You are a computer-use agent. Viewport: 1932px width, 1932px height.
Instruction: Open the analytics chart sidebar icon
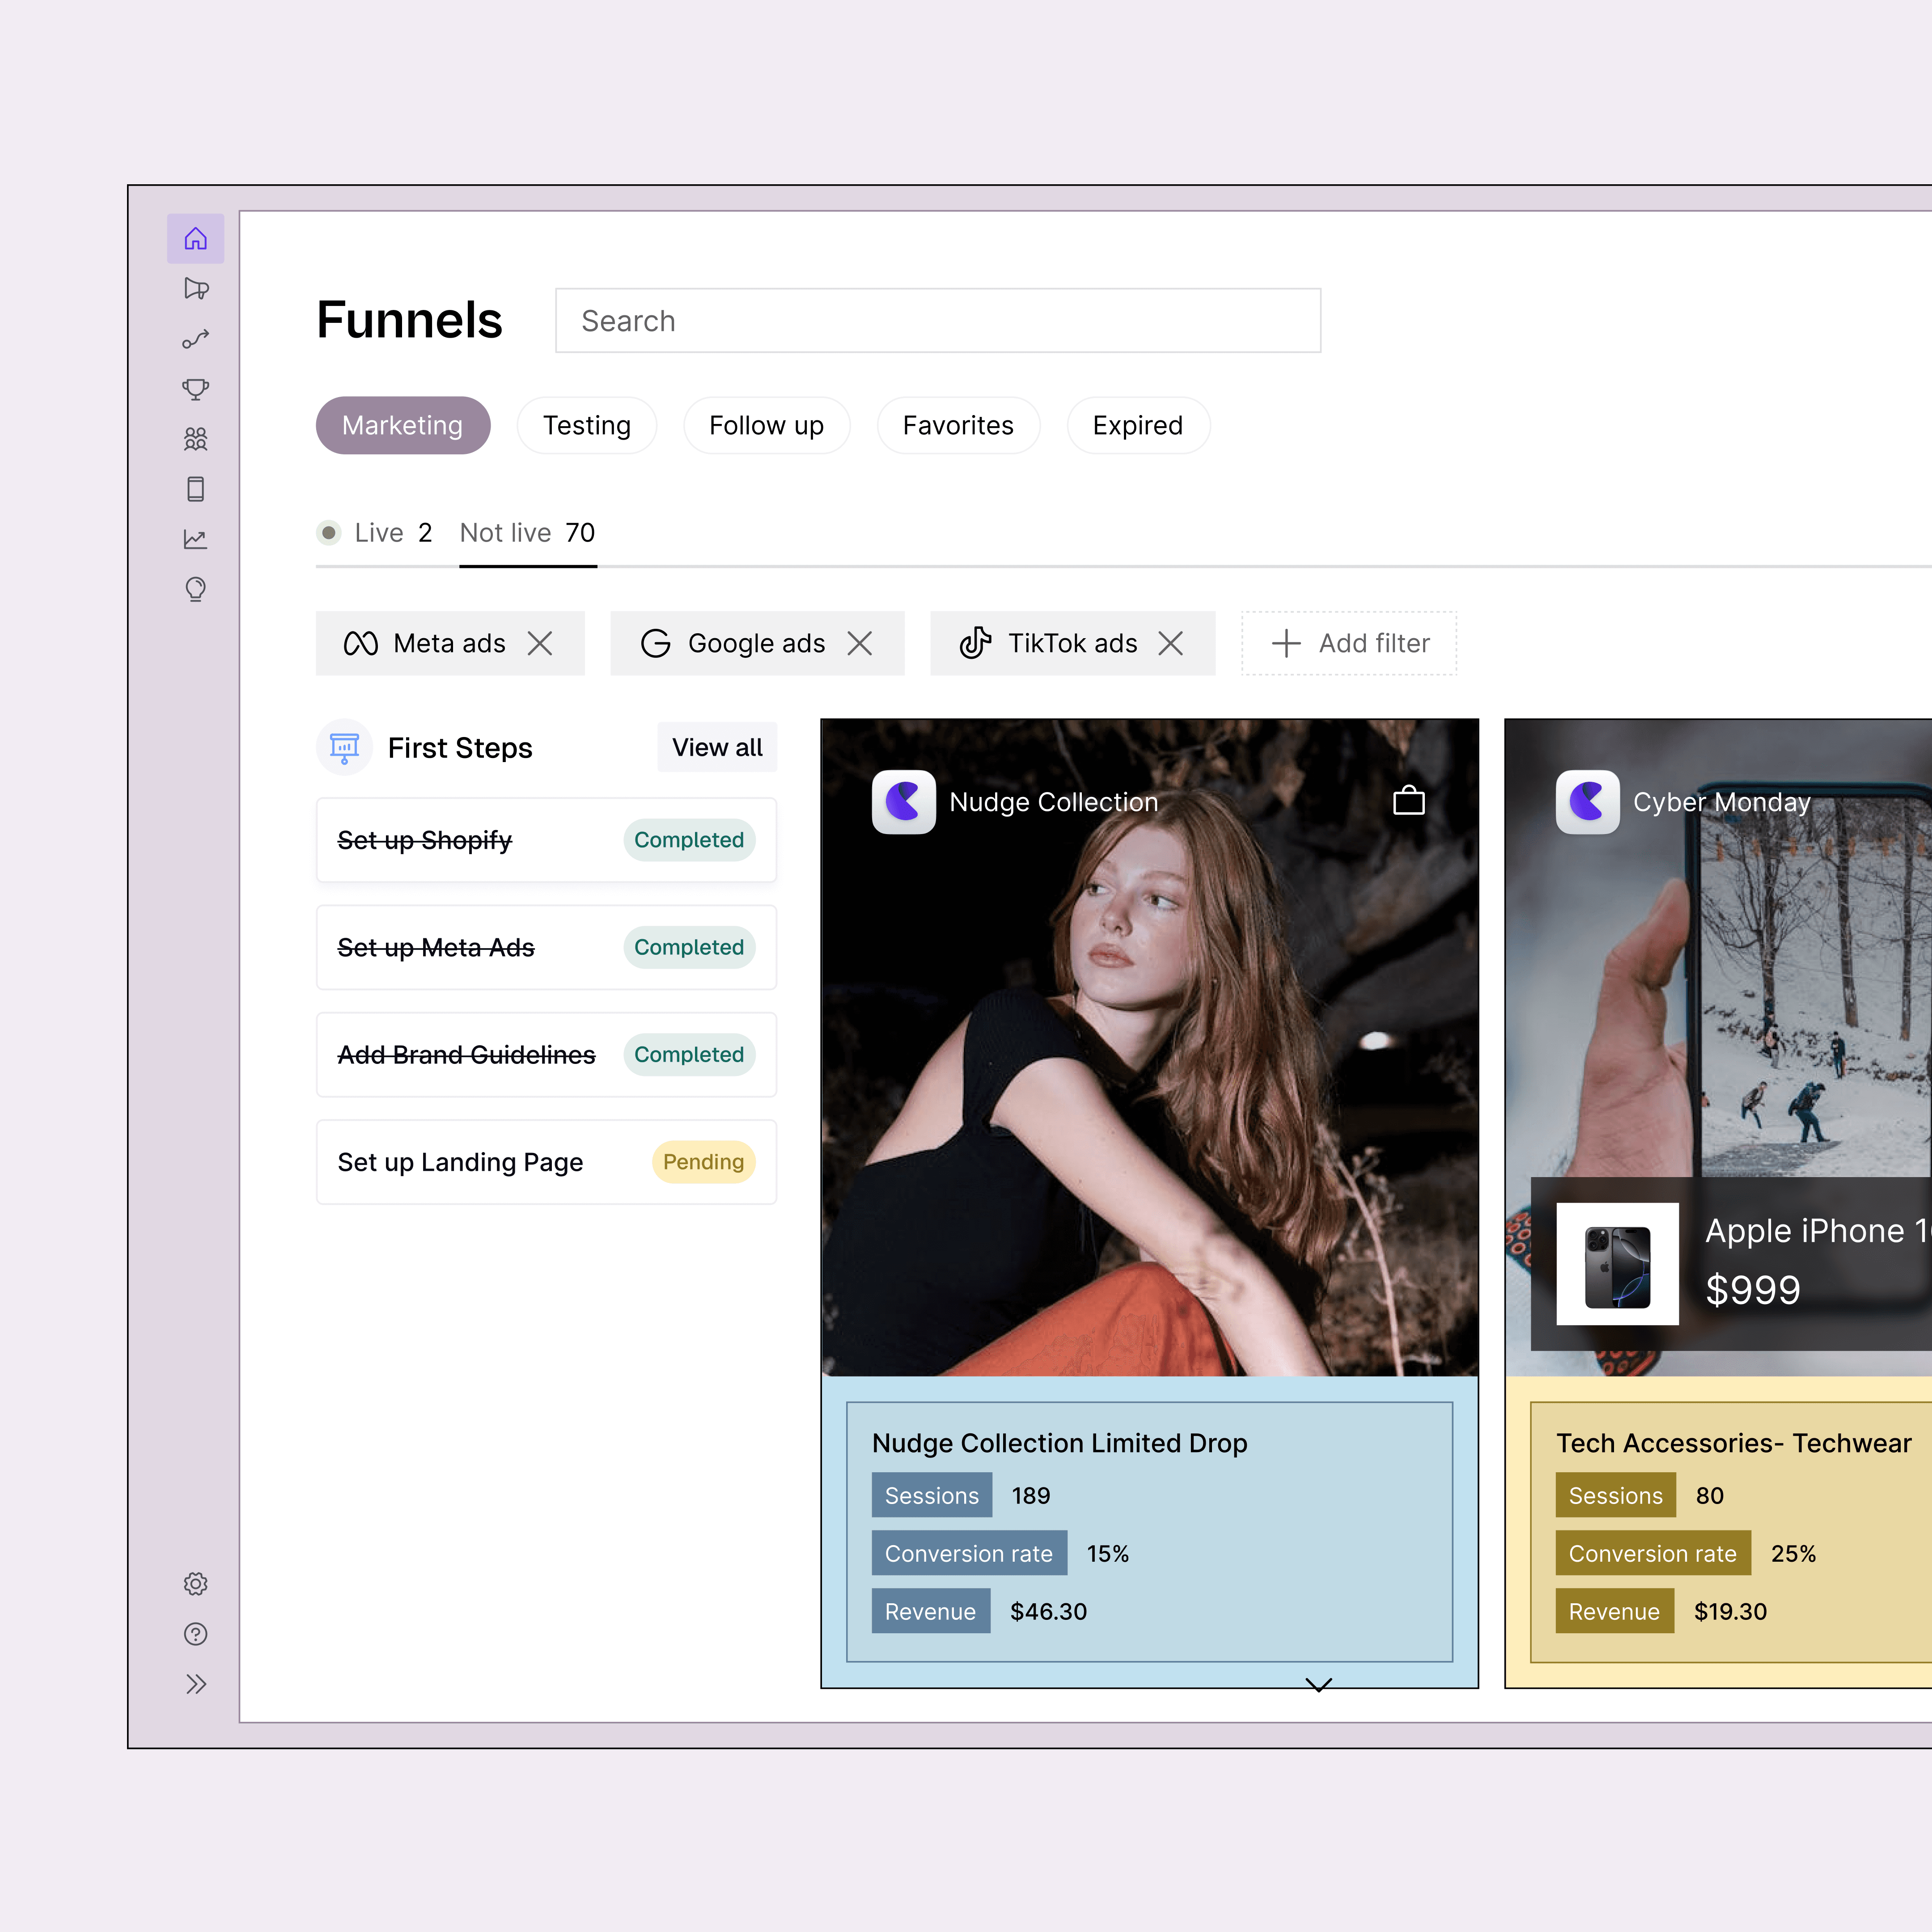pyautogui.click(x=196, y=540)
